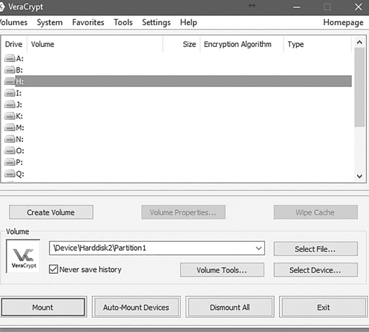Click the drive icon for K:
Image resolution: width=369 pixels, height=332 pixels.
pos(10,116)
